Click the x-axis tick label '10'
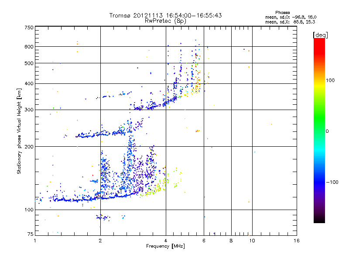The image size is (349, 262). [x=252, y=241]
